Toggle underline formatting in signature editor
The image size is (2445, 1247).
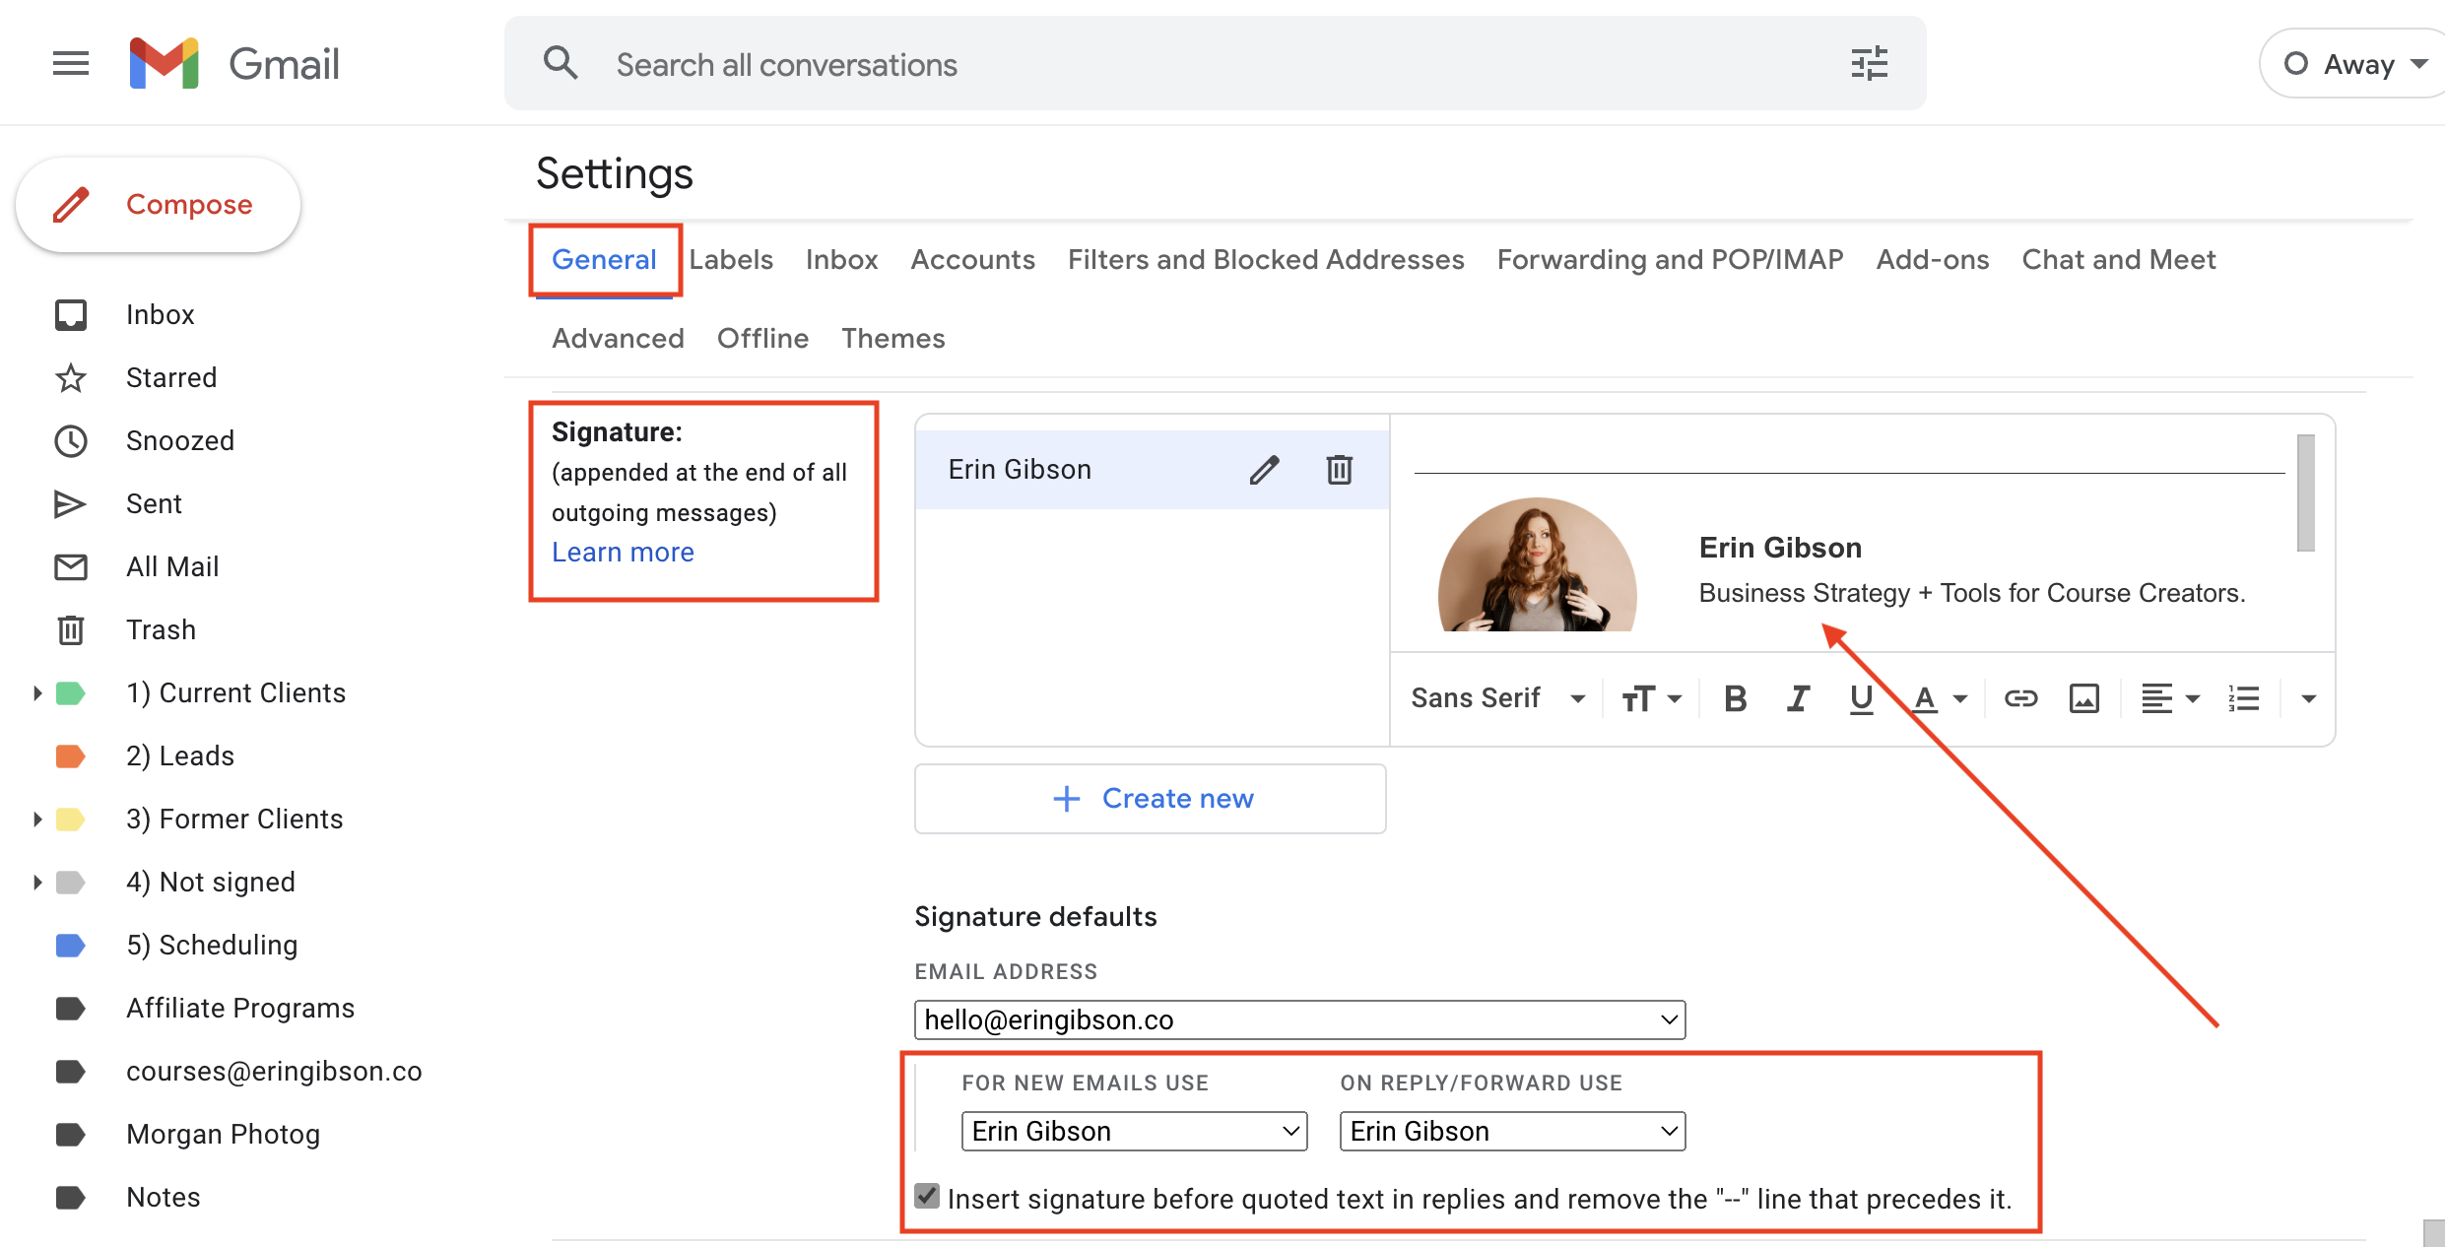point(1861,698)
